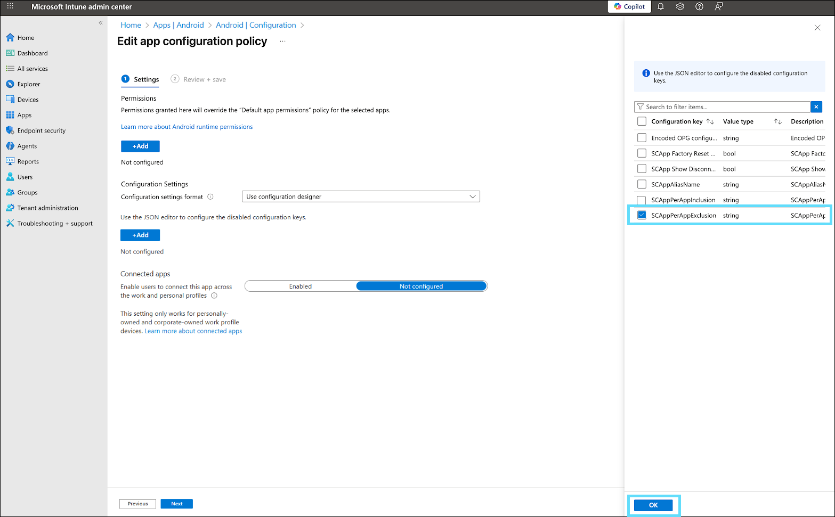Check the SCAppAliasName checkbox
The height and width of the screenshot is (517, 835).
[642, 184]
